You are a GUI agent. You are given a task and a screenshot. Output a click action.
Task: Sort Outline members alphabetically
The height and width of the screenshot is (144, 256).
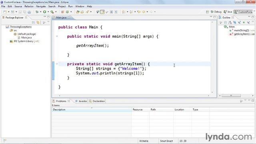click(230, 22)
